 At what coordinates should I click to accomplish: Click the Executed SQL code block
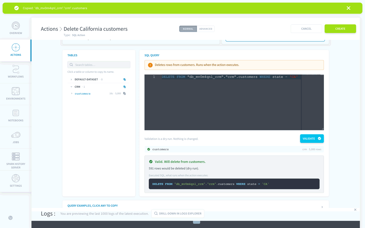[x=234, y=184]
